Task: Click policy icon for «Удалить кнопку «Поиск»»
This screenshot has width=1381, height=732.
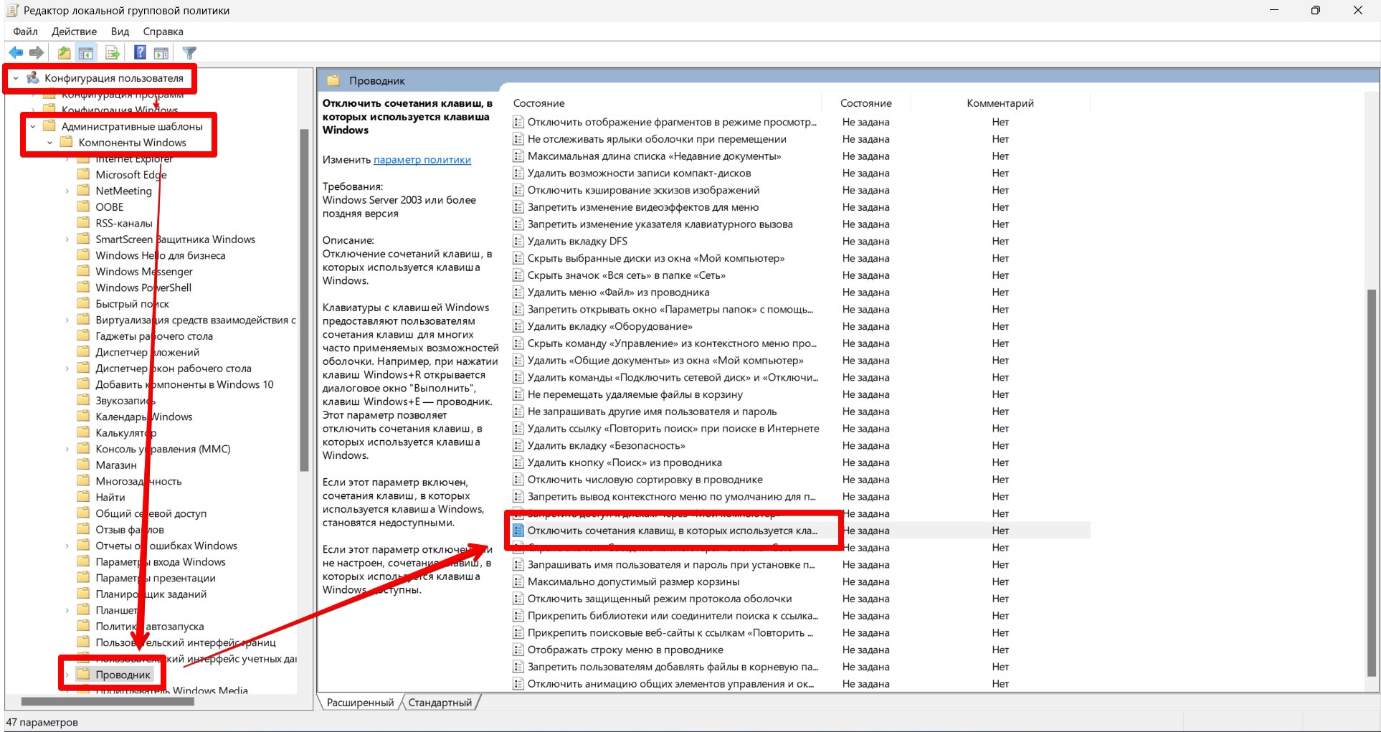Action: click(518, 462)
